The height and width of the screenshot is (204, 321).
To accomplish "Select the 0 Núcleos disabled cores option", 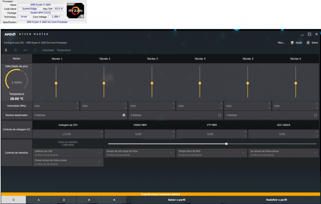I will [124, 115].
